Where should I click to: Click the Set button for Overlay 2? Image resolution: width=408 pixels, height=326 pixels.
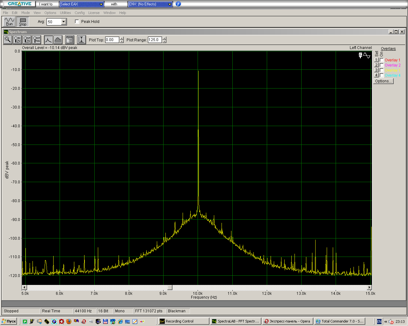click(376, 65)
